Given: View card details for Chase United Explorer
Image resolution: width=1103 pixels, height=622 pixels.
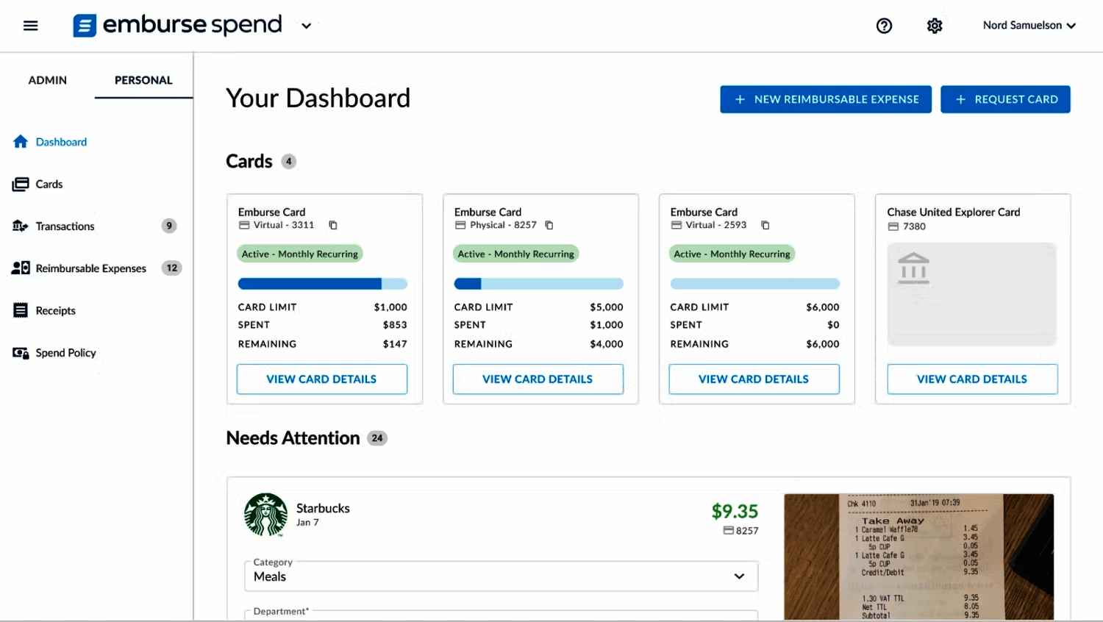Looking at the screenshot, I should tap(972, 379).
